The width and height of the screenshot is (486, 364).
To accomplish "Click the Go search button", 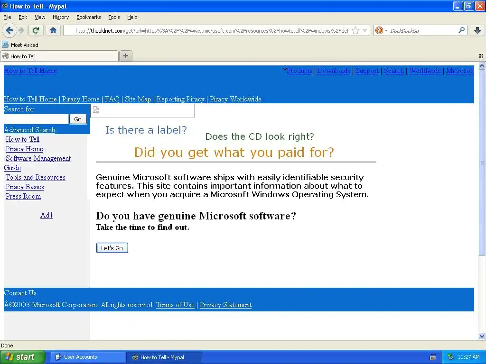I will (x=78, y=119).
